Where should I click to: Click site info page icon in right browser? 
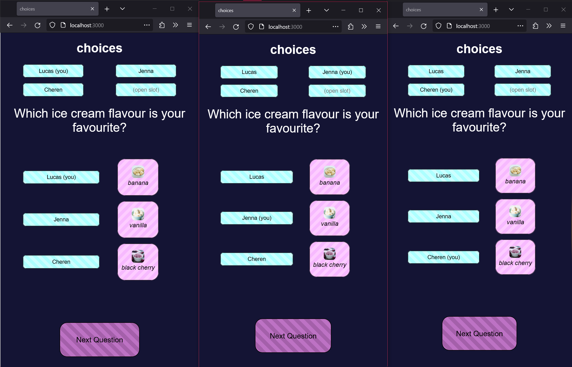(449, 26)
